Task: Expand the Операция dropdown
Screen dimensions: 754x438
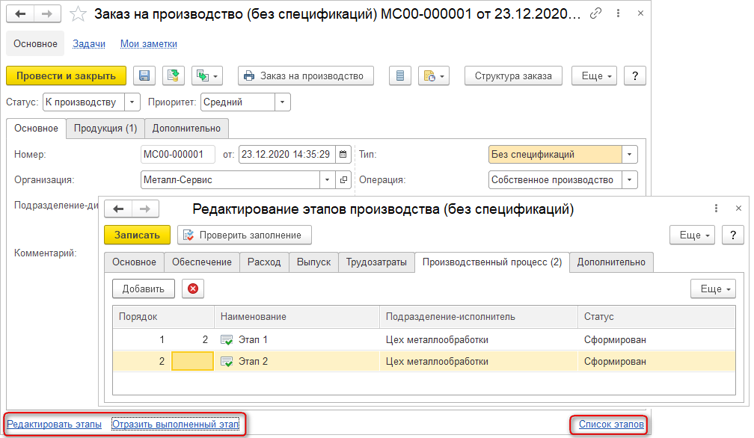Action: point(630,179)
